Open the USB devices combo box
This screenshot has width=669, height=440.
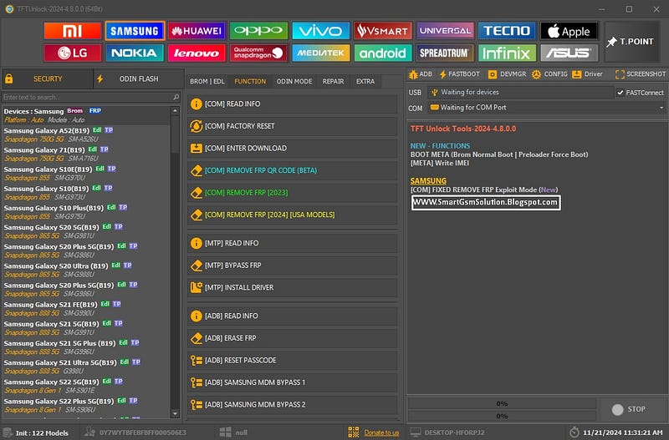pos(520,93)
